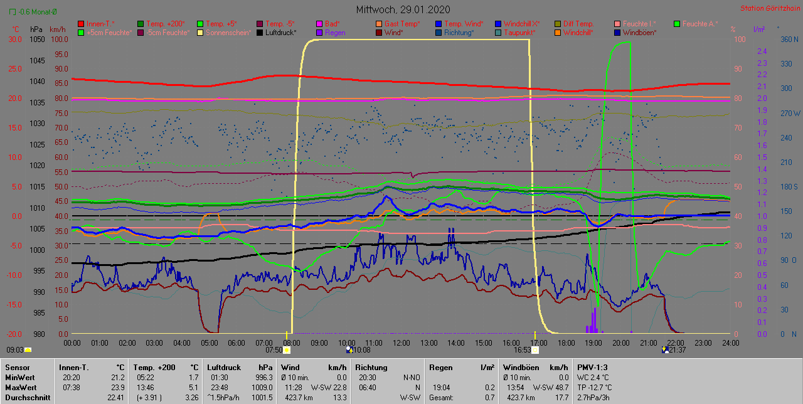Click the sunrise marker icon at 07:50

287,350
